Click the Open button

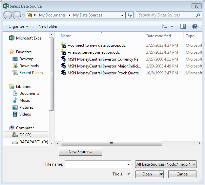click(x=147, y=174)
